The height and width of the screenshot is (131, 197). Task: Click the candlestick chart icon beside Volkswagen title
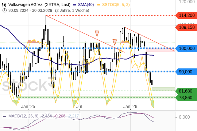pos(4,5)
